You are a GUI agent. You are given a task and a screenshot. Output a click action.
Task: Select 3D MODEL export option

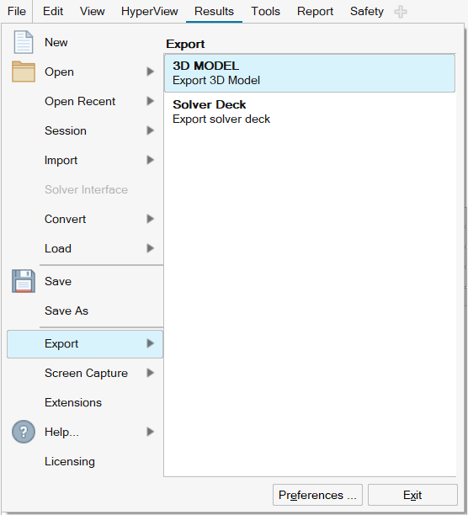pyautogui.click(x=310, y=73)
